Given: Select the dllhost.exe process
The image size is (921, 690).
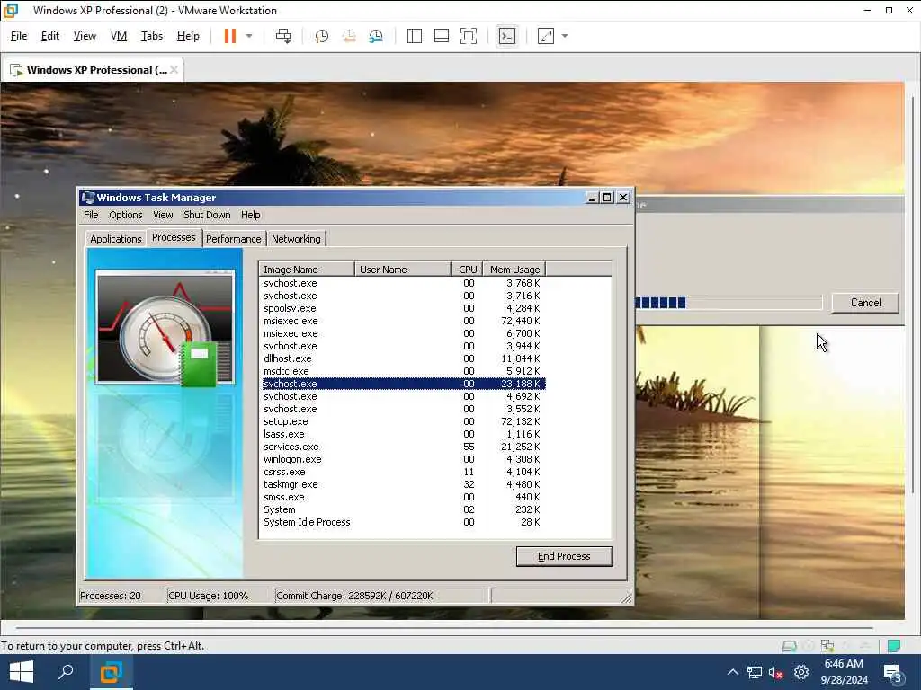Looking at the screenshot, I should click(x=404, y=358).
